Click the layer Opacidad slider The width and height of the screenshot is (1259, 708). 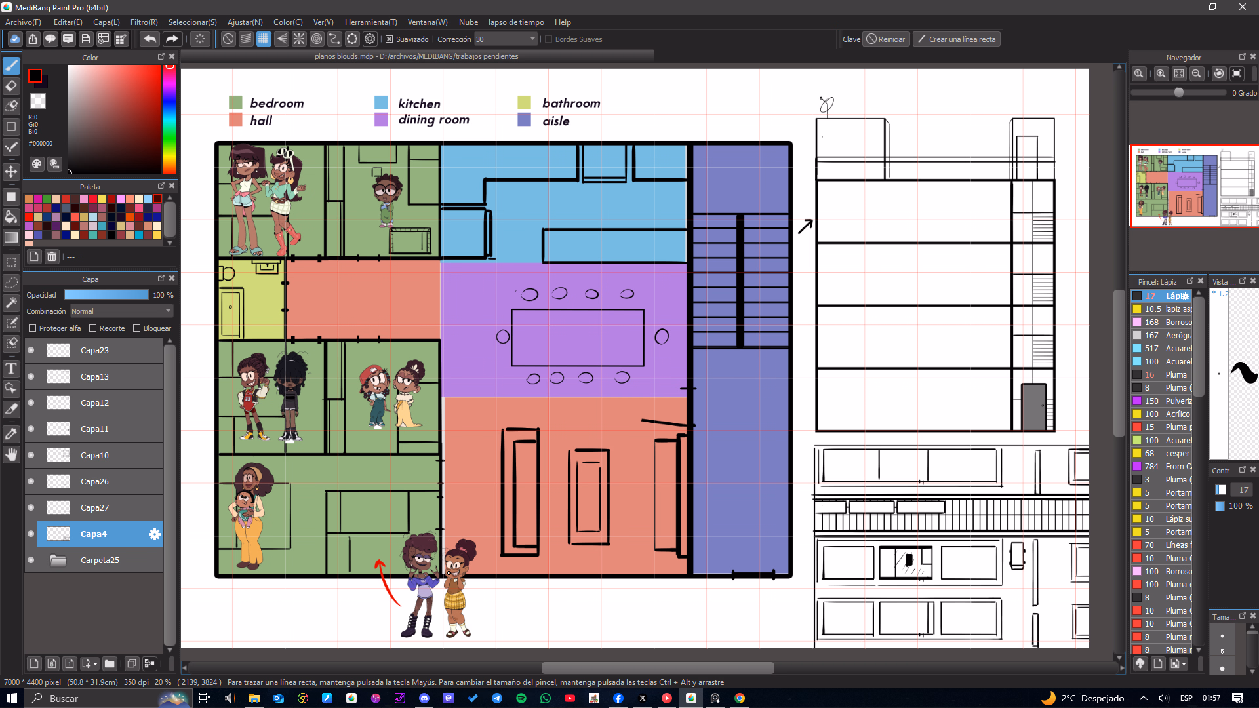click(x=106, y=295)
